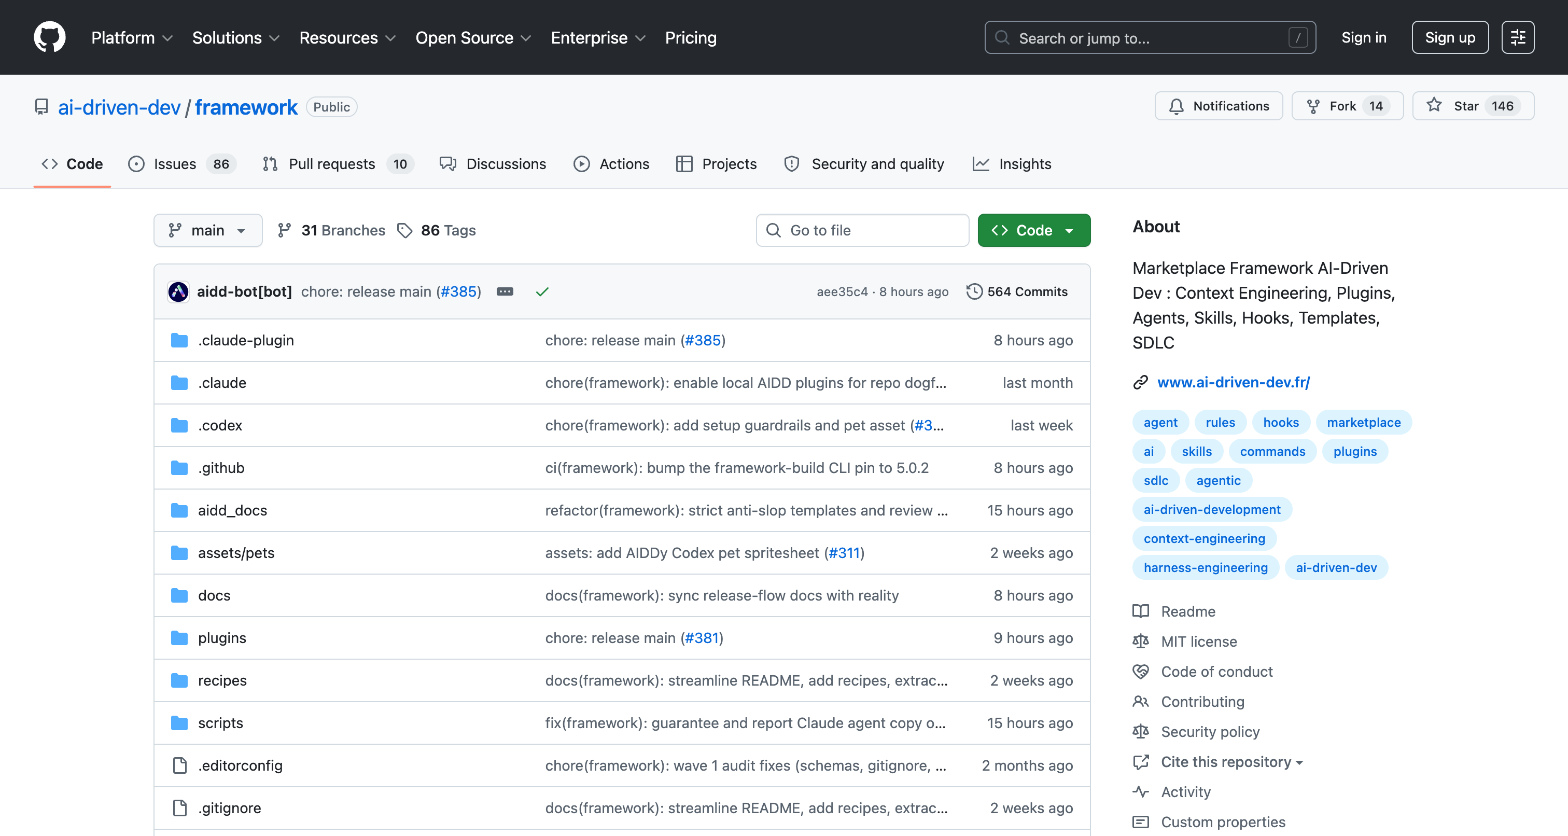Expand the Resources menu
The height and width of the screenshot is (836, 1568).
click(x=347, y=38)
